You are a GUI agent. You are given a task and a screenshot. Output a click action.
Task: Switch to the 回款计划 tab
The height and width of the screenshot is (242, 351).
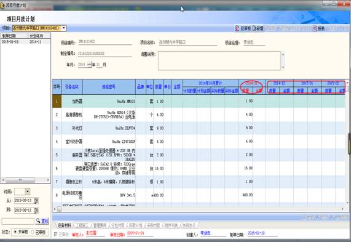click(x=136, y=225)
